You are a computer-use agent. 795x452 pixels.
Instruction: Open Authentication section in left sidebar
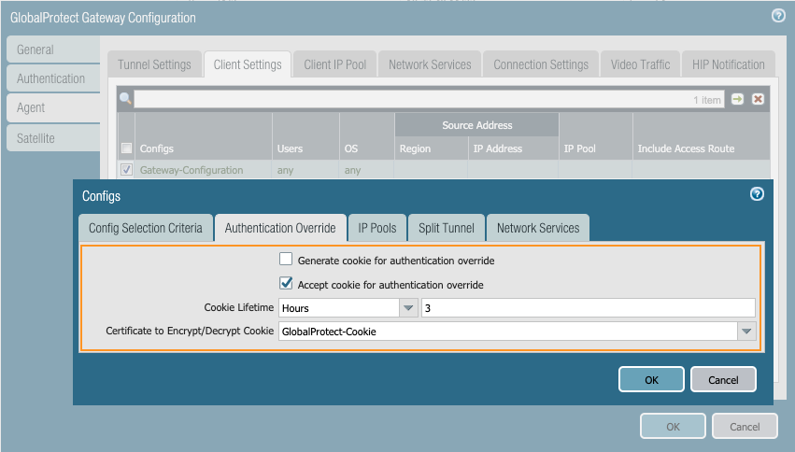point(53,78)
